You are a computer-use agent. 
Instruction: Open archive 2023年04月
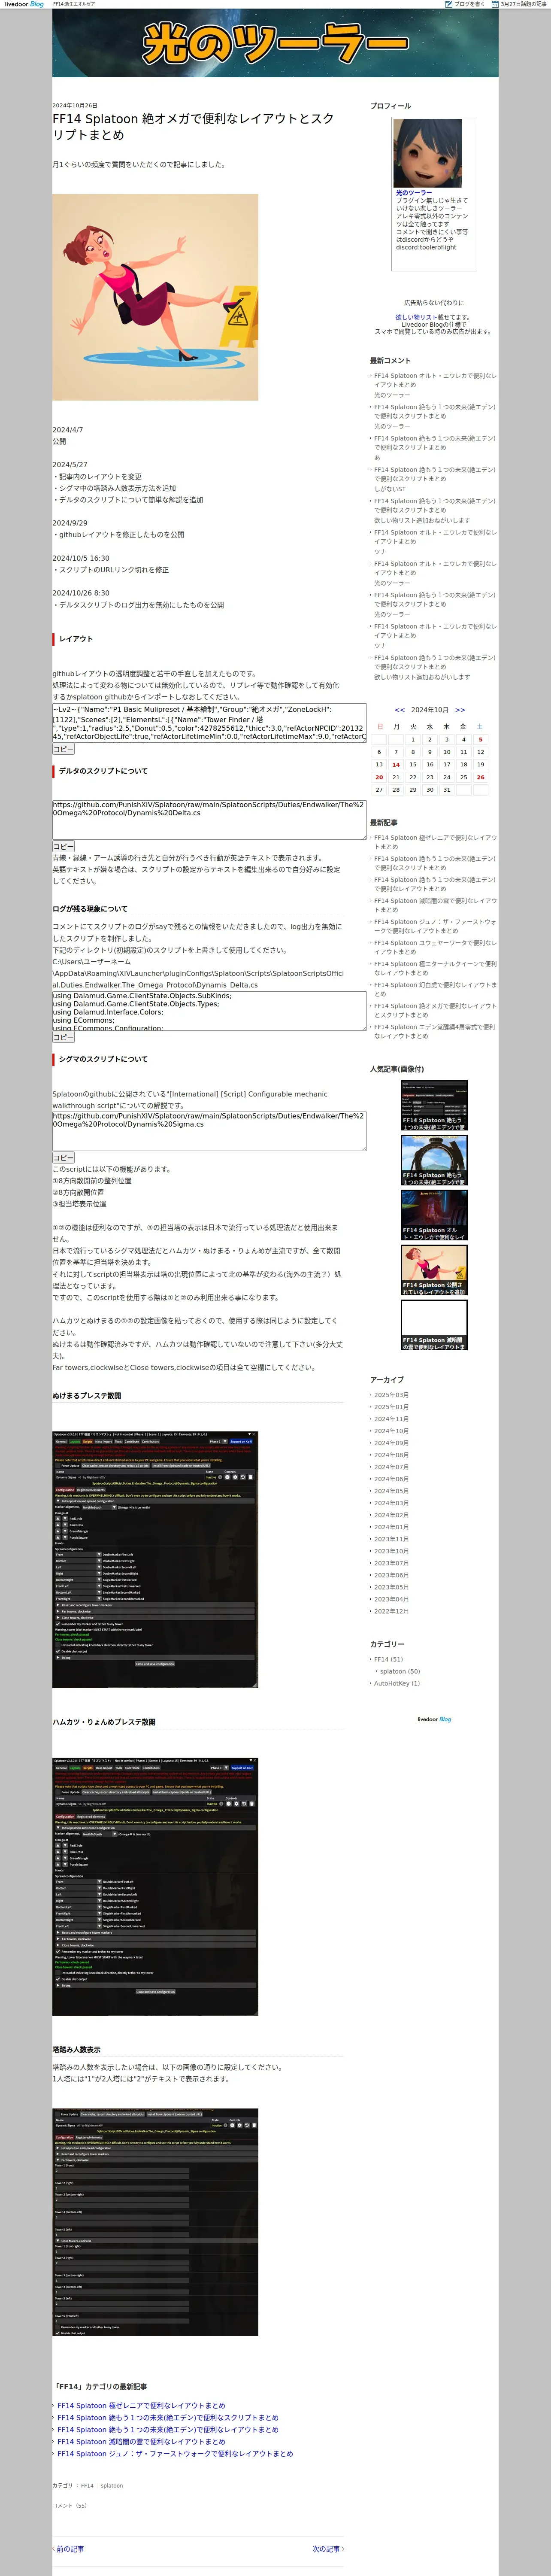391,1599
